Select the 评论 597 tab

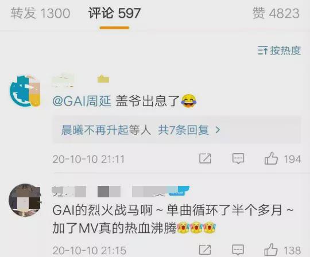pyautogui.click(x=114, y=13)
